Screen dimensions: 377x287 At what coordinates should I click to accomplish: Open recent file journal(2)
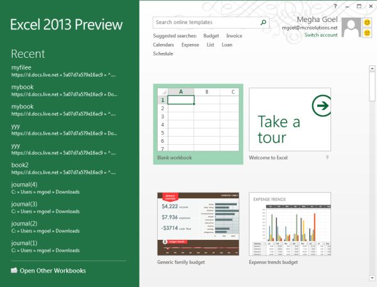coord(45,227)
